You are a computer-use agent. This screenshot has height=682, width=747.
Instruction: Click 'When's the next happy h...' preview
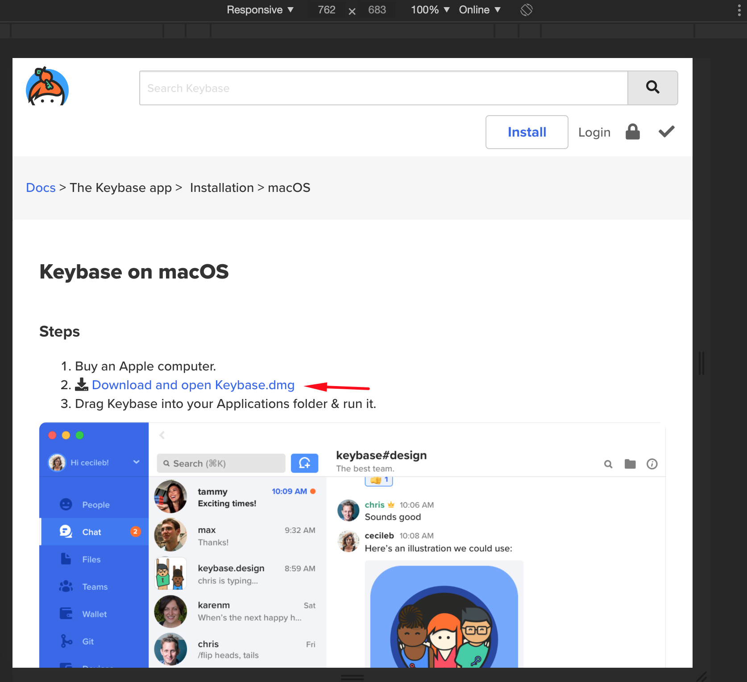tap(250, 618)
